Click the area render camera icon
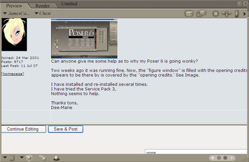Screen dimensions: 249x162 (201, 14)
